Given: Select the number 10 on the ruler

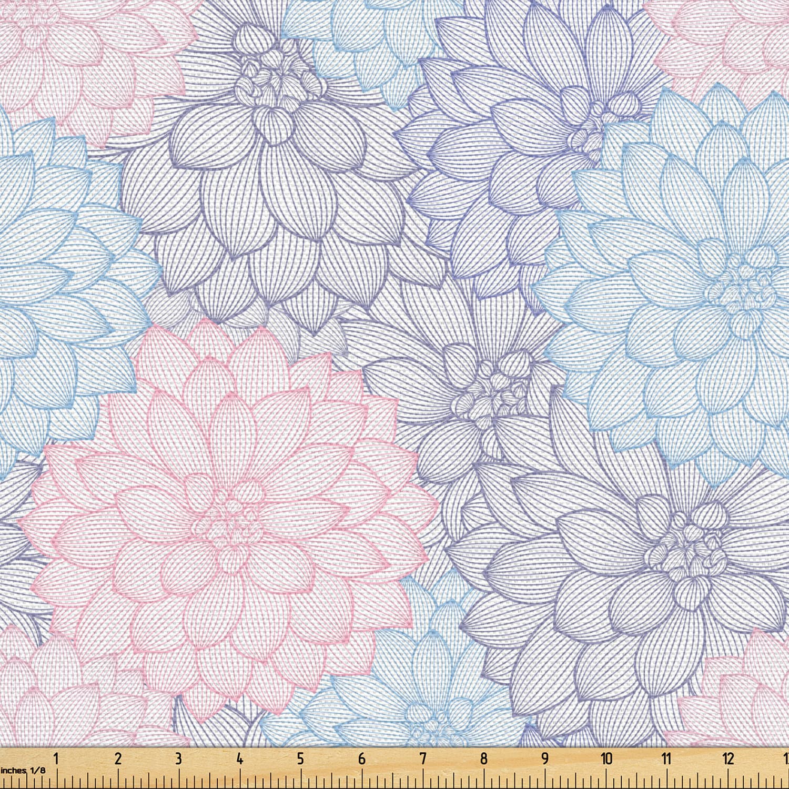Looking at the screenshot, I should tap(607, 758).
